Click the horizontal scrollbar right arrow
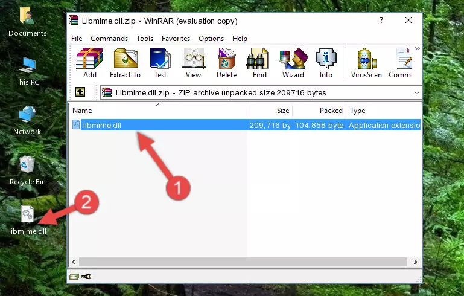 (x=416, y=262)
